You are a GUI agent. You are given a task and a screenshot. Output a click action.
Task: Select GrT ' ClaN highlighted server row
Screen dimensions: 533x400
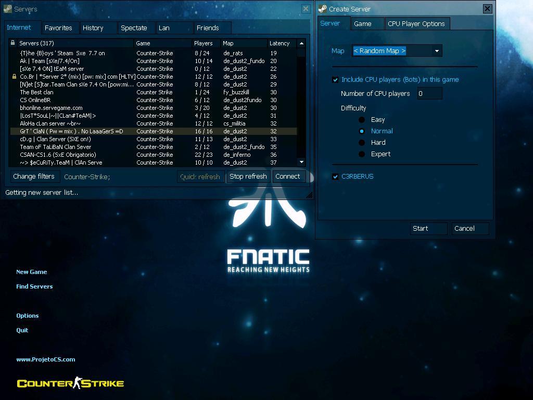(x=154, y=131)
